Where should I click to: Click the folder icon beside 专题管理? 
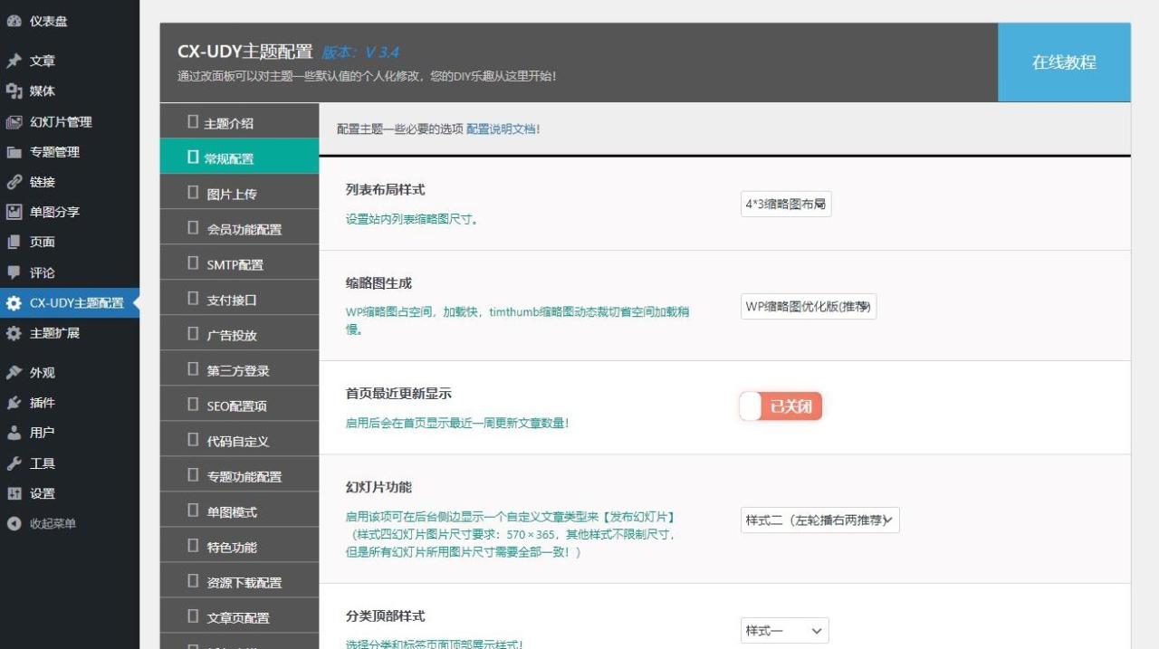pyautogui.click(x=14, y=152)
